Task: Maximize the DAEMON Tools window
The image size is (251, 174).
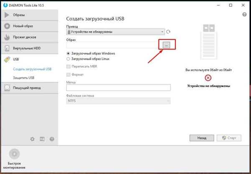Action: point(231,5)
